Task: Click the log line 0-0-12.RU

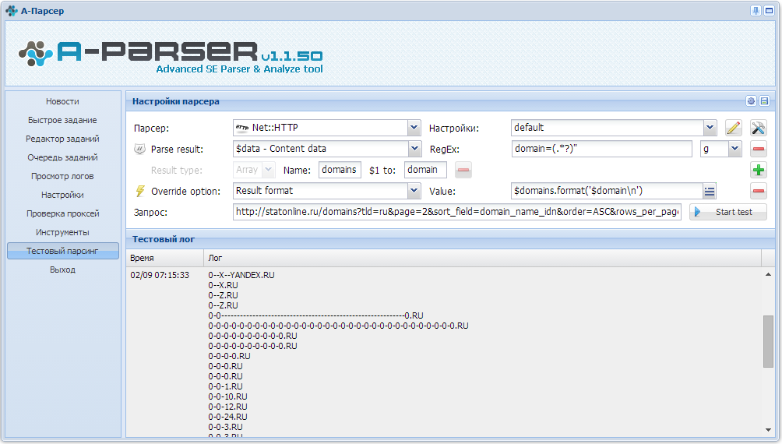Action: pos(228,407)
